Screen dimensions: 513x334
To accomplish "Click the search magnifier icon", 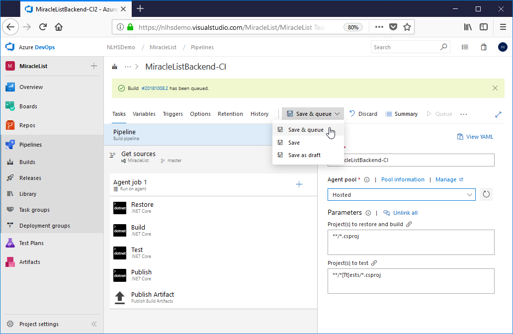I will [443, 47].
